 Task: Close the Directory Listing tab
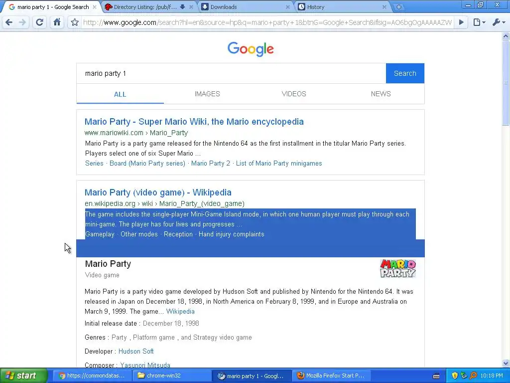pyautogui.click(x=191, y=7)
